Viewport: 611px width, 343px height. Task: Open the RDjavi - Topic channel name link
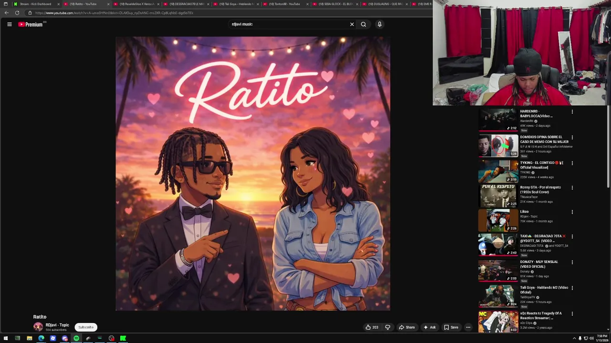[57, 325]
